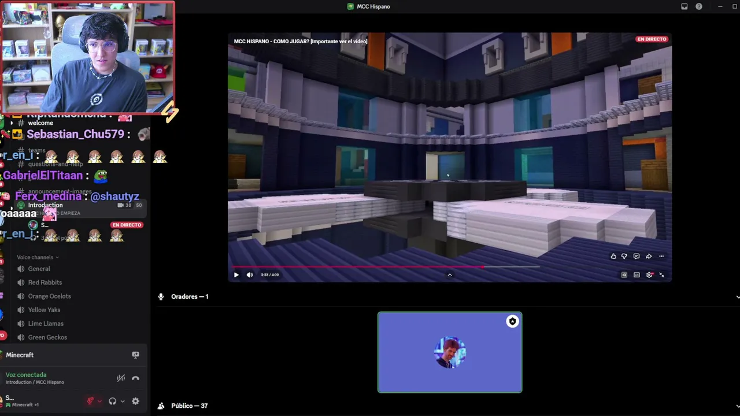740x416 pixels.
Task: Select the speaker's avatar tile
Action: coord(450,352)
